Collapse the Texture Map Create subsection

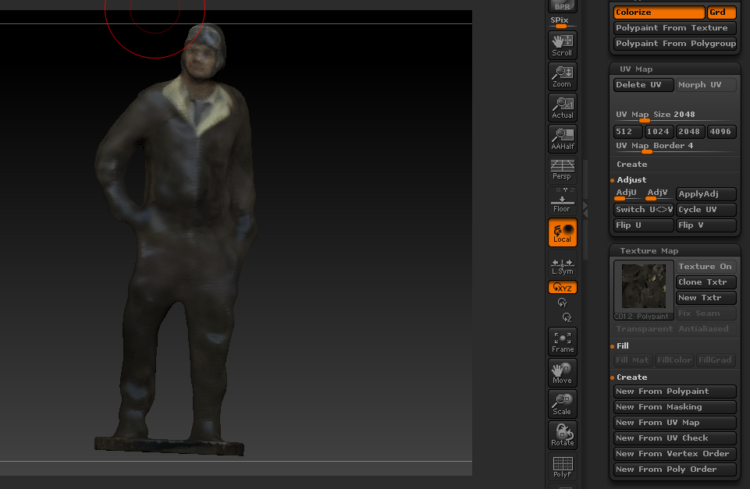632,377
